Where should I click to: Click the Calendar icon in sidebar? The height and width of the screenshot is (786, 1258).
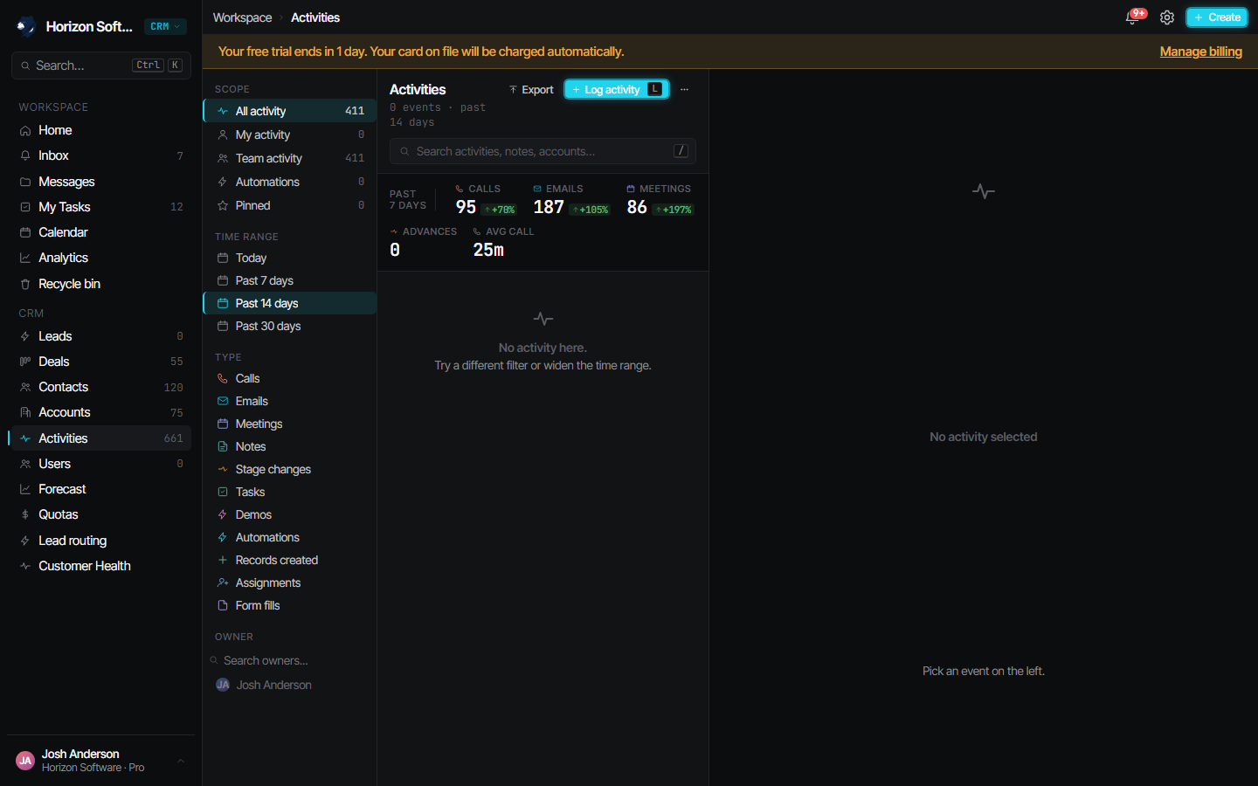25,232
